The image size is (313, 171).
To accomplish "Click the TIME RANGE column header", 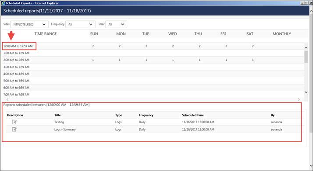I will (x=46, y=34).
